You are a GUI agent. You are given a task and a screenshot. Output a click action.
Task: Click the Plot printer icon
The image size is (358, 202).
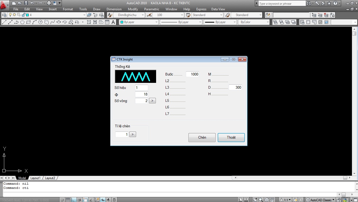point(49,3)
